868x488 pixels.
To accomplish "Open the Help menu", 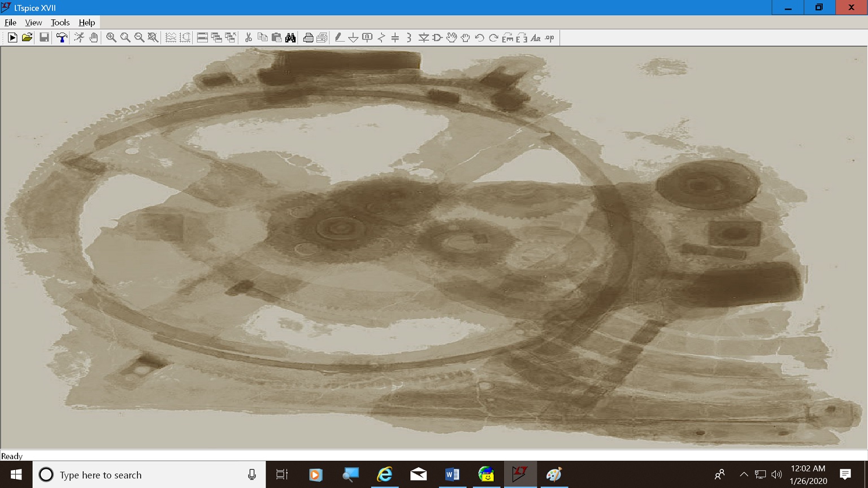I will click(86, 23).
